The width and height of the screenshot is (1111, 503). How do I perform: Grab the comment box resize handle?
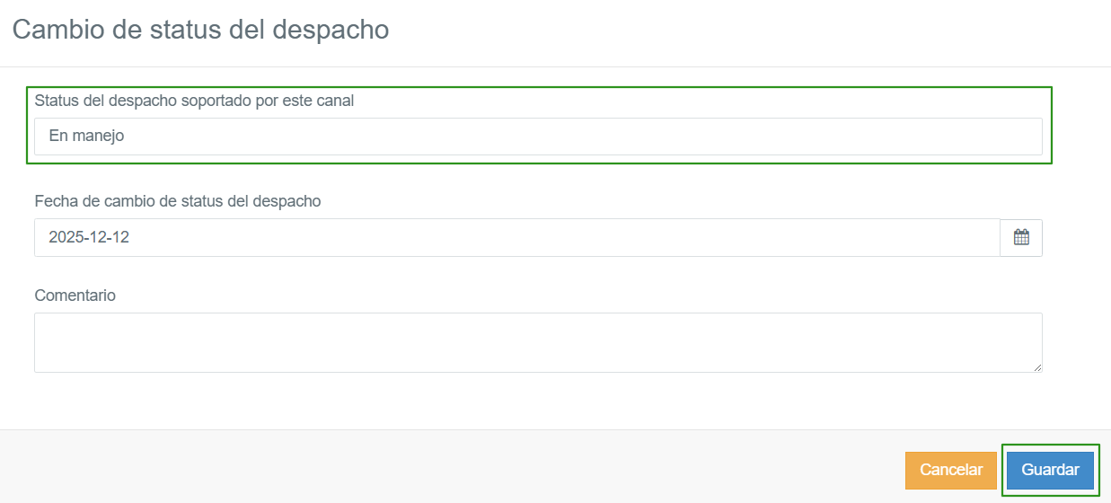[1037, 367]
